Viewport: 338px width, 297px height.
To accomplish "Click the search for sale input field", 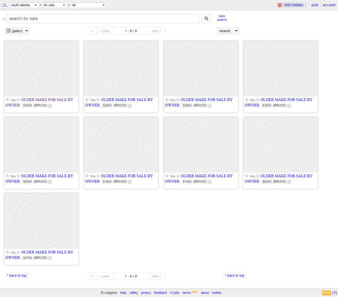I will pos(103,19).
